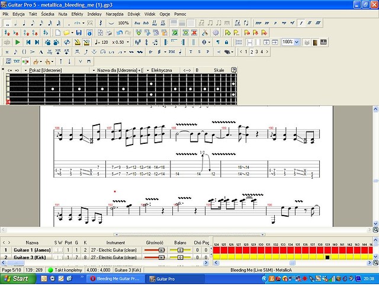The width and height of the screenshot is (379, 296).
Task: Select the whole note duration
Action: pyautogui.click(x=7, y=23)
